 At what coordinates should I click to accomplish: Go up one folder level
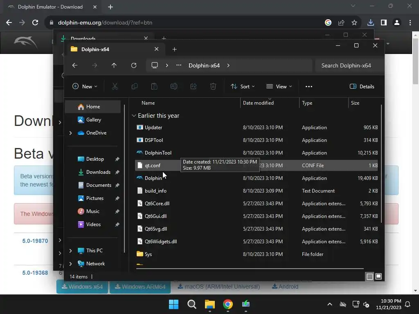pos(114,65)
